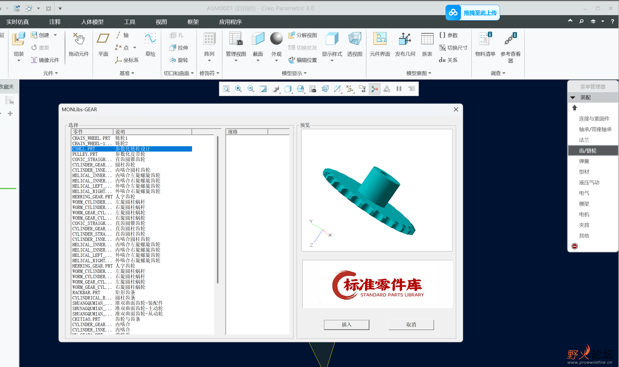Click the gear preview thumbnail
The height and width of the screenshot is (367, 619).
tap(377, 190)
